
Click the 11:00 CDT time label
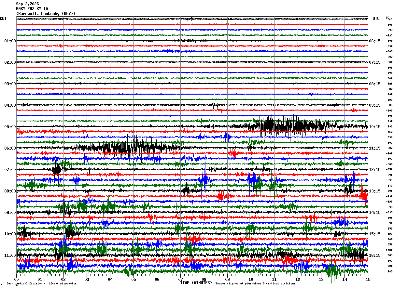tap(10, 255)
